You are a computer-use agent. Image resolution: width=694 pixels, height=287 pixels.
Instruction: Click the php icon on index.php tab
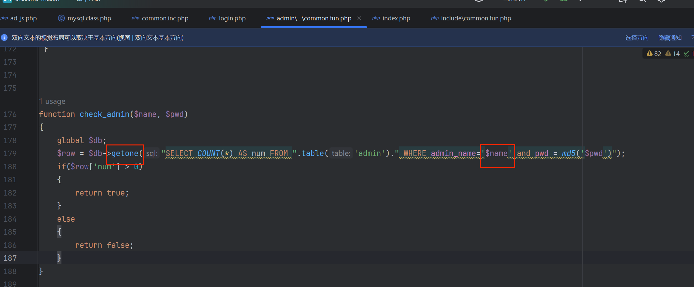tap(376, 18)
